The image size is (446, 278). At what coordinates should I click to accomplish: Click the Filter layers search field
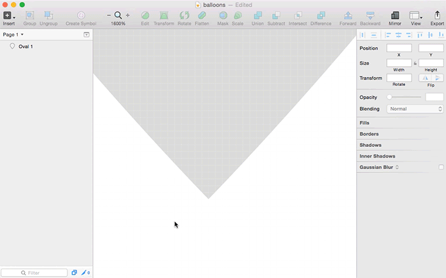34,273
